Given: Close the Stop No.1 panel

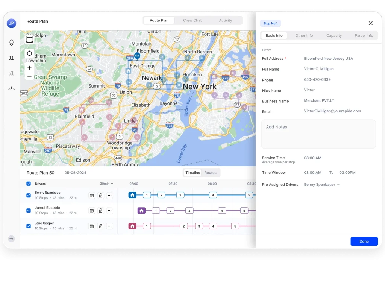Looking at the screenshot, I should click(x=370, y=23).
